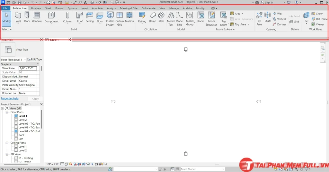Click the By Face opening tool

coord(259,19)
